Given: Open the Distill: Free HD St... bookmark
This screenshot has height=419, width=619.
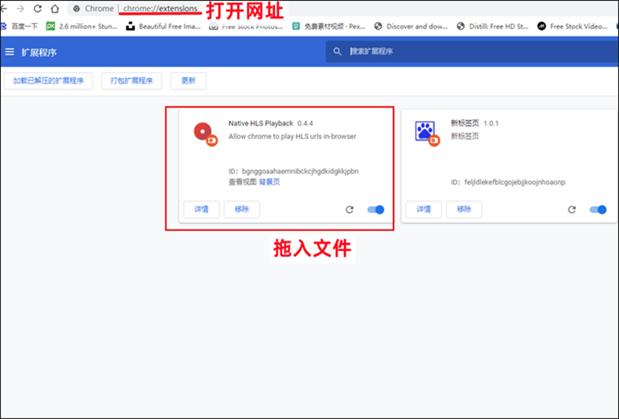Looking at the screenshot, I should pos(492,26).
